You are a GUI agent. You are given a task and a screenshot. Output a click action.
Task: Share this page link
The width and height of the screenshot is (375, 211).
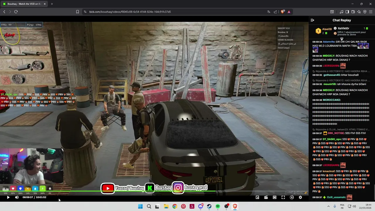point(275,12)
